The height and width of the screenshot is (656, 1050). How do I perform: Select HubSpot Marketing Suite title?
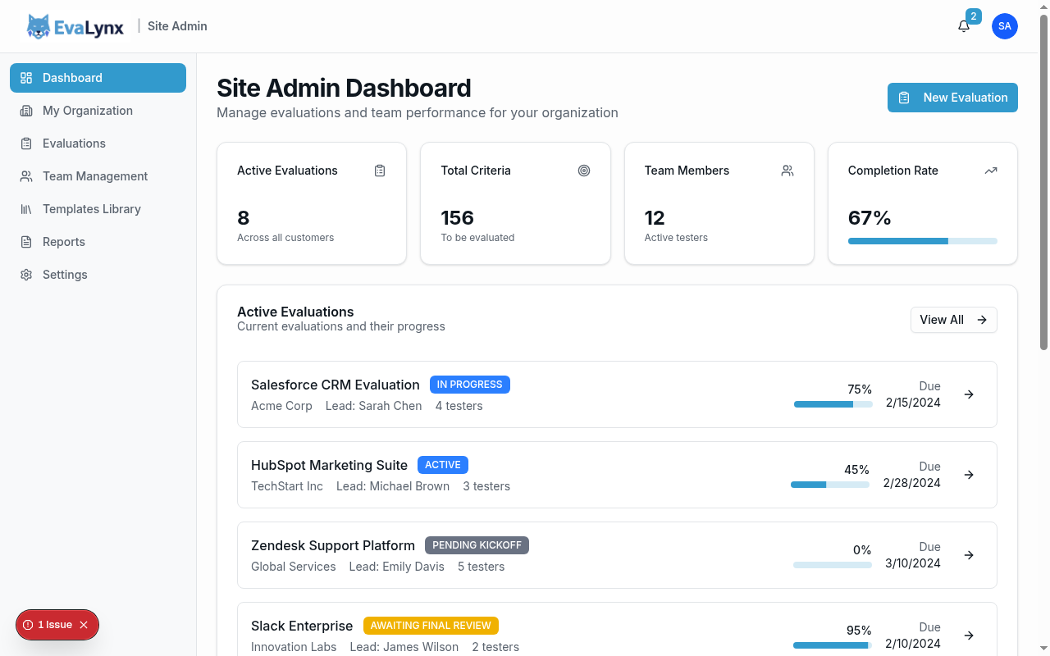click(329, 465)
